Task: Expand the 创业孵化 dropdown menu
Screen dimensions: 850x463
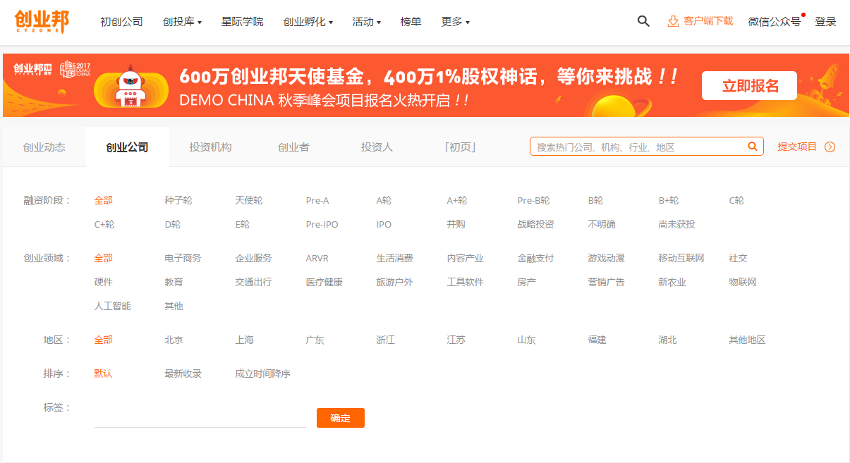Action: click(308, 22)
